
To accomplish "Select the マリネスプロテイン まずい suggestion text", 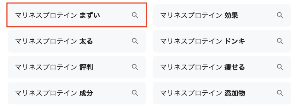I will pos(58,15).
